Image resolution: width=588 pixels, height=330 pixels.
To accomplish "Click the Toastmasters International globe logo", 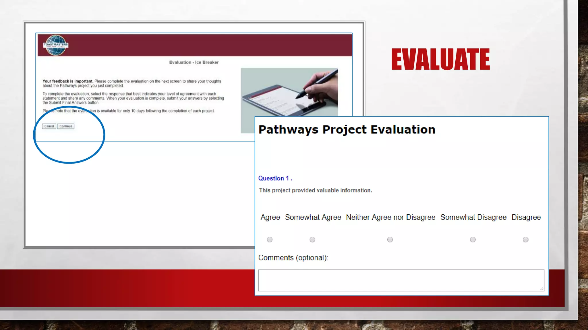I will (x=56, y=45).
